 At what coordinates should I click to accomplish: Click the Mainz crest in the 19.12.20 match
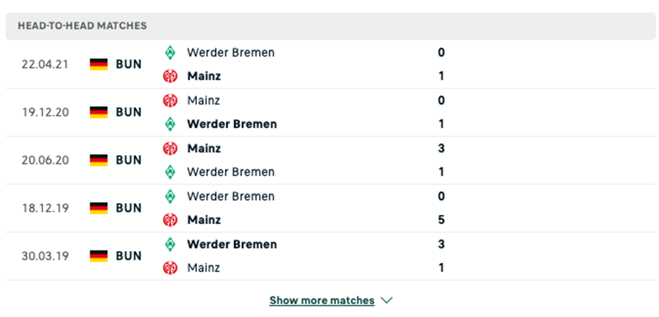tap(170, 101)
